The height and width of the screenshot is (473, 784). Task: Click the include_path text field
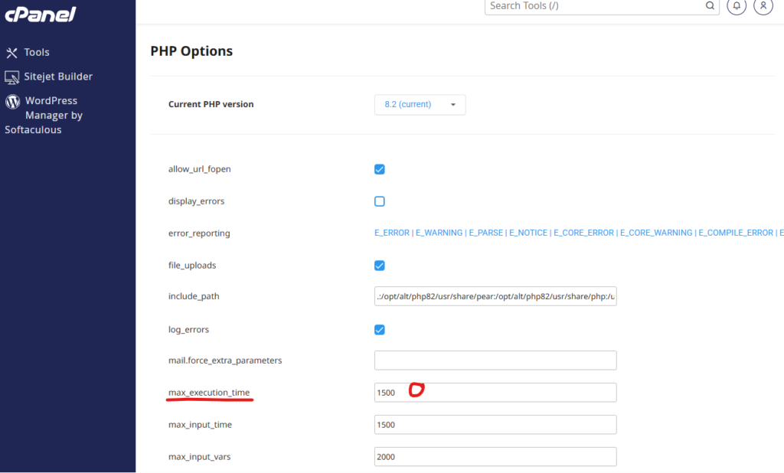(495, 296)
